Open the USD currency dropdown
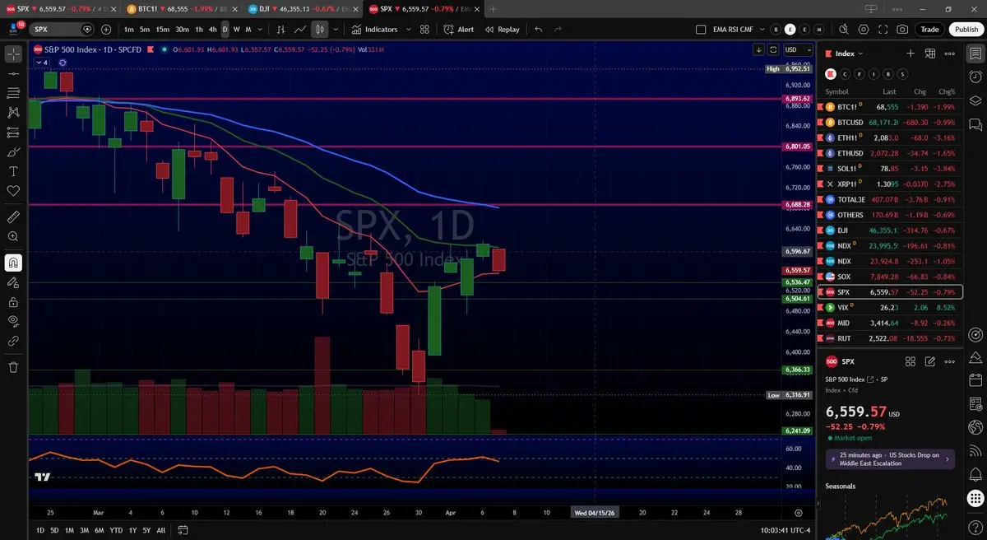The image size is (987, 540). [x=797, y=49]
